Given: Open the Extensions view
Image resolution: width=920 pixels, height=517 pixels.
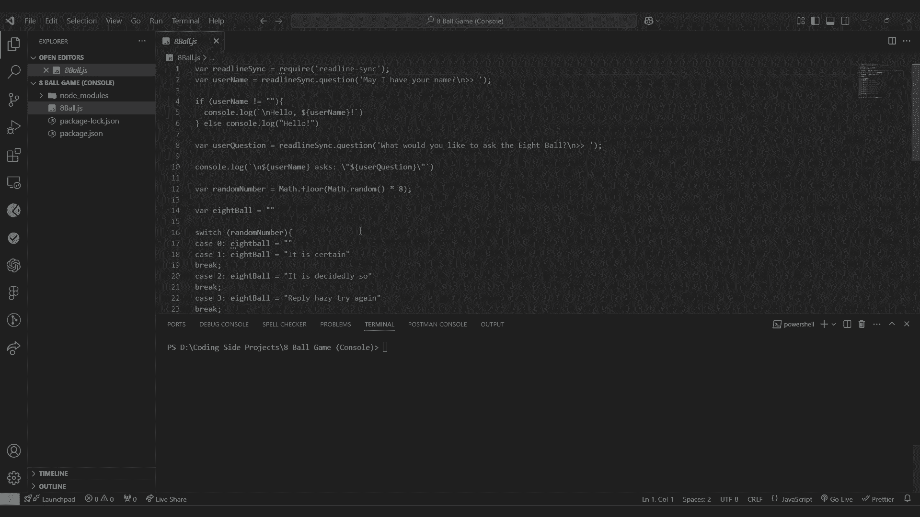Looking at the screenshot, I should click(14, 155).
